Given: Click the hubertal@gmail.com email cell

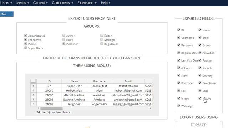Looking at the screenshot, I should coord(128,91).
